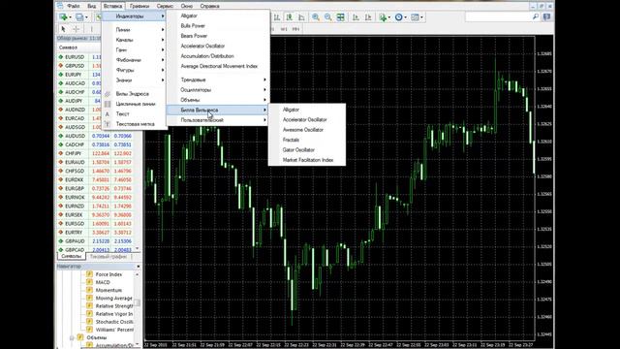Select the crosshair tool
The image size is (620, 349).
77,29
